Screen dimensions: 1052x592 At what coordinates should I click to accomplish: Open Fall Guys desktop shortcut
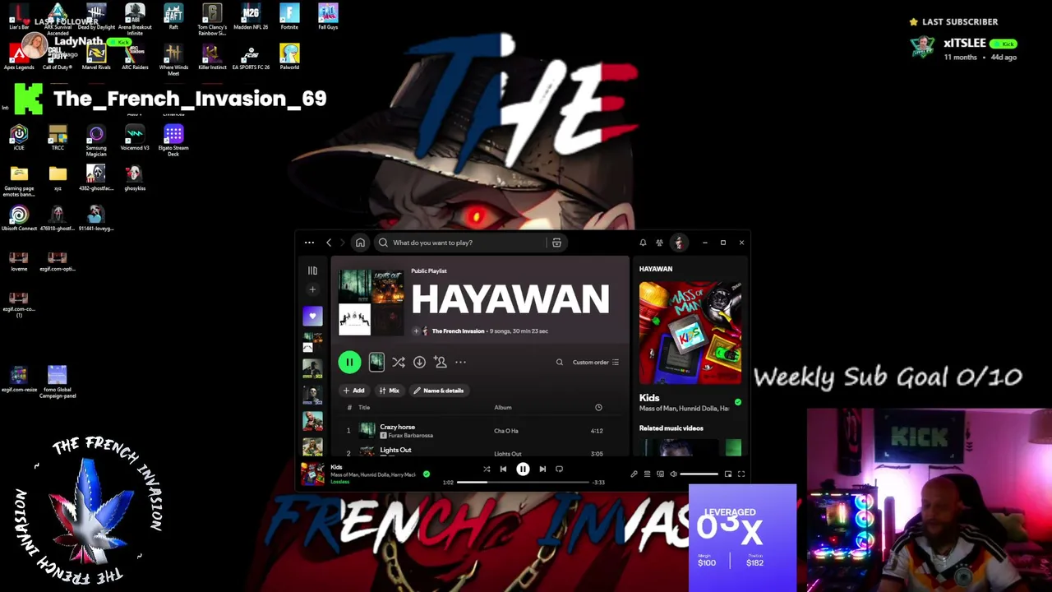(328, 16)
